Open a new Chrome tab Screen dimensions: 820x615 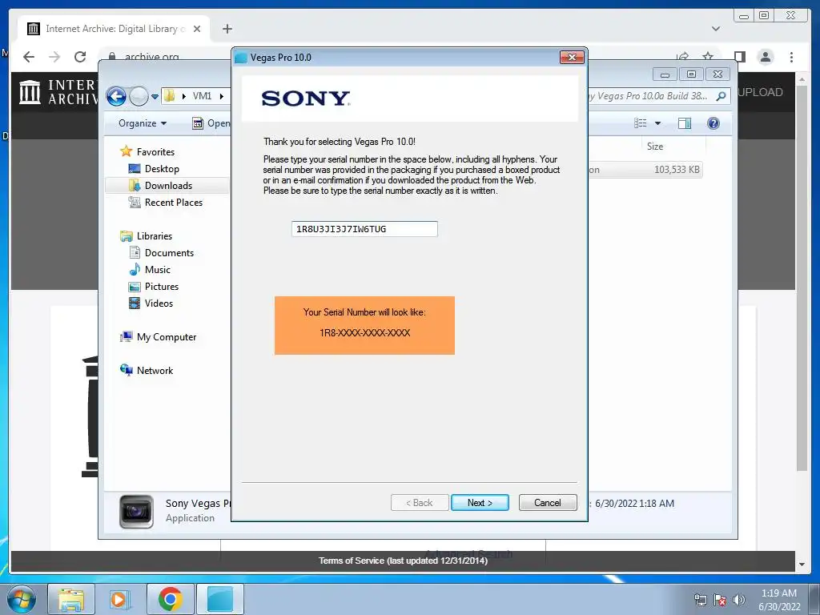(227, 29)
